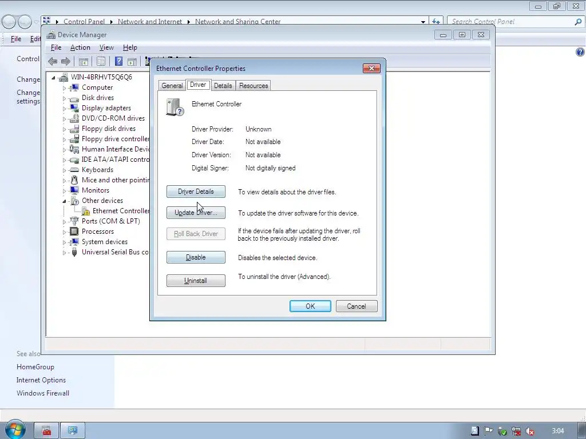The width and height of the screenshot is (586, 439).
Task: Click the Show/Hide Console Tree toolbar icon
Action: click(84, 61)
